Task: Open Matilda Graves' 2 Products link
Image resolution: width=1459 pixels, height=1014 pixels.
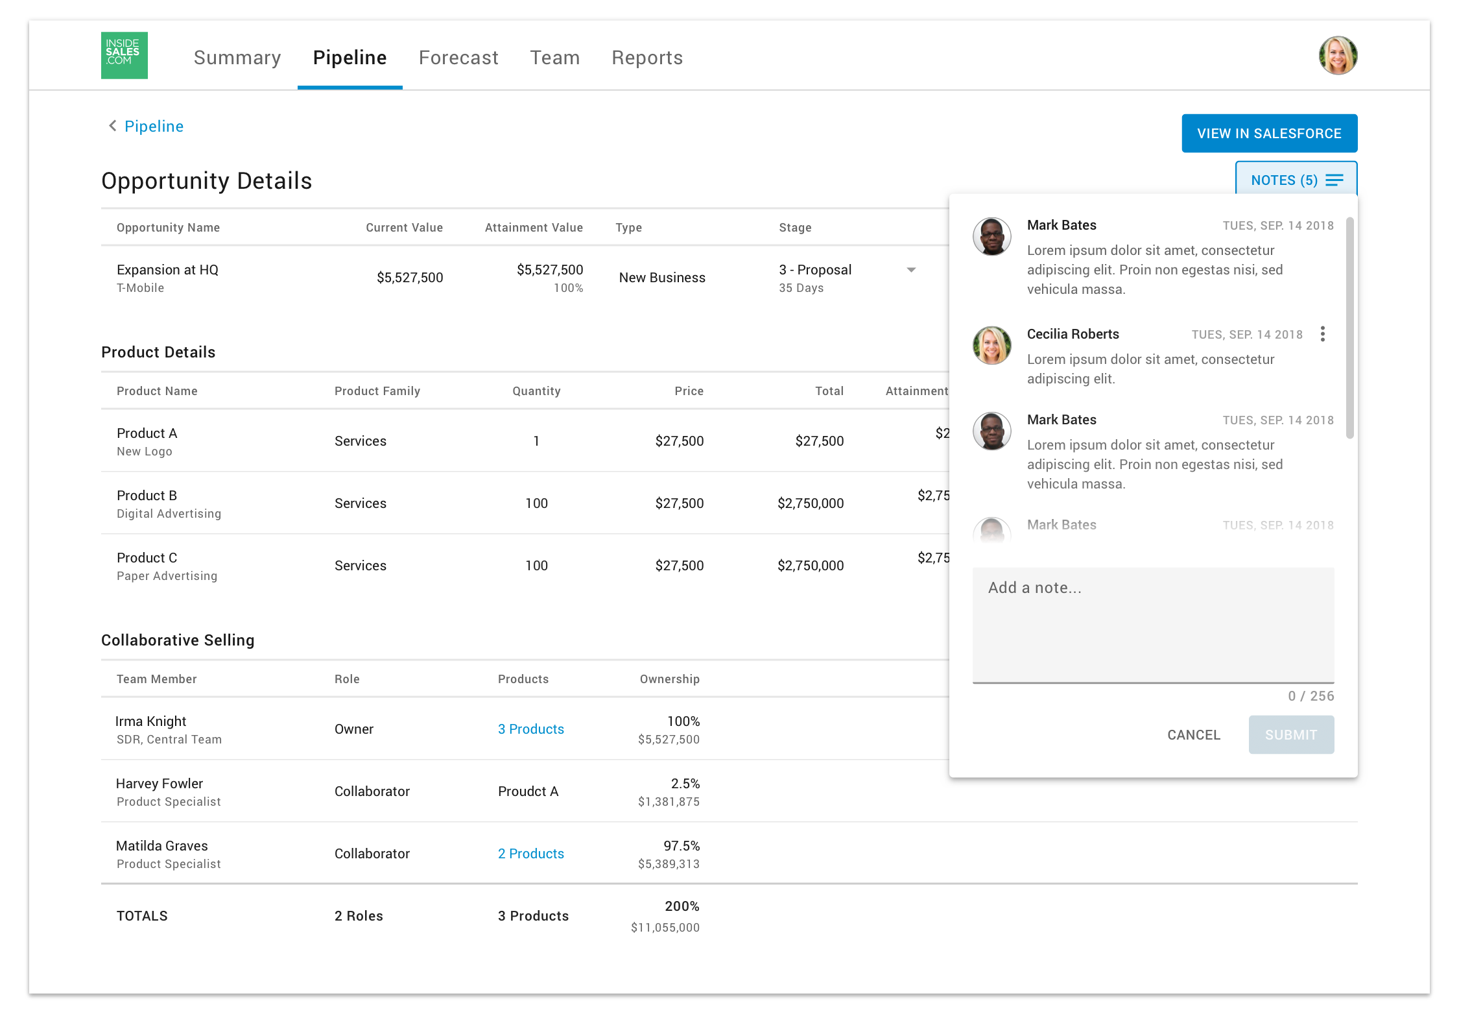Action: pyautogui.click(x=530, y=854)
